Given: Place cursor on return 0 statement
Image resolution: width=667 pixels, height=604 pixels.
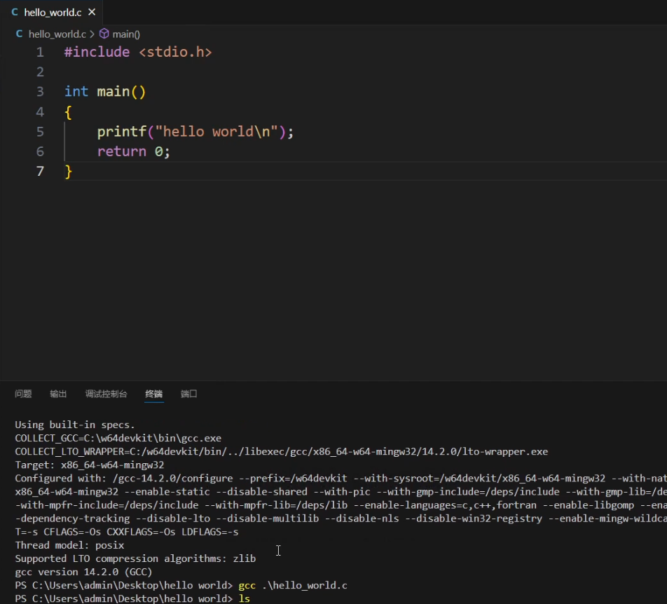Looking at the screenshot, I should tap(133, 151).
